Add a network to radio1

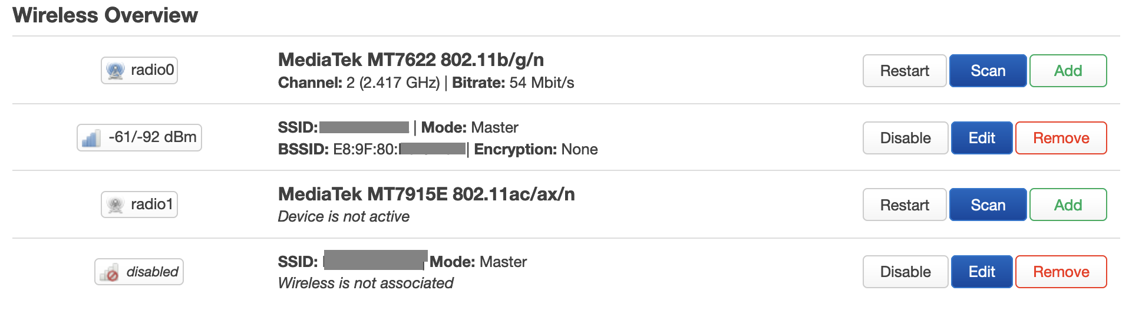[x=1068, y=205]
